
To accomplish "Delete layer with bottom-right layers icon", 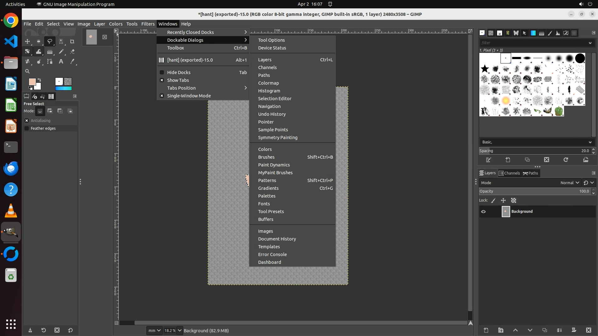I will (588, 330).
